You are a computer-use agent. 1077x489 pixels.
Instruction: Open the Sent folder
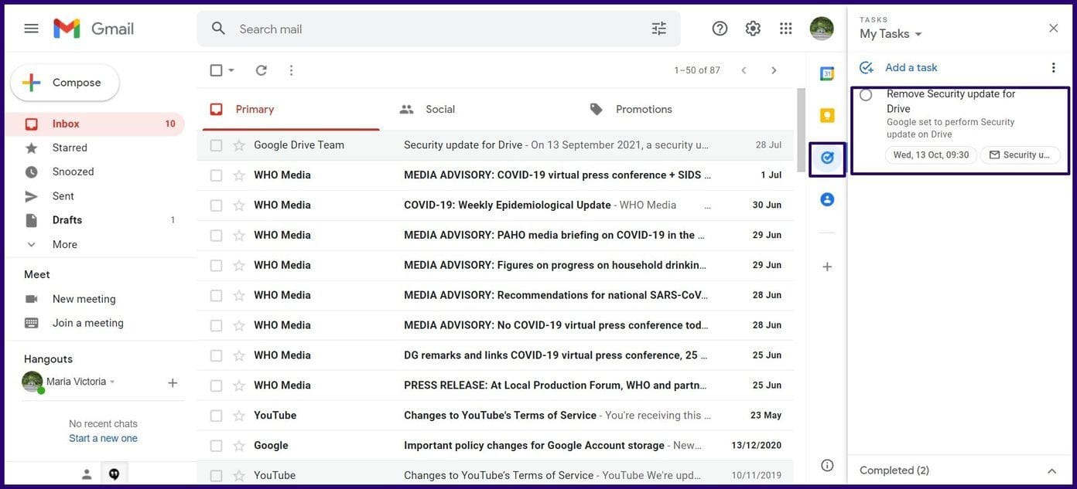click(94, 196)
